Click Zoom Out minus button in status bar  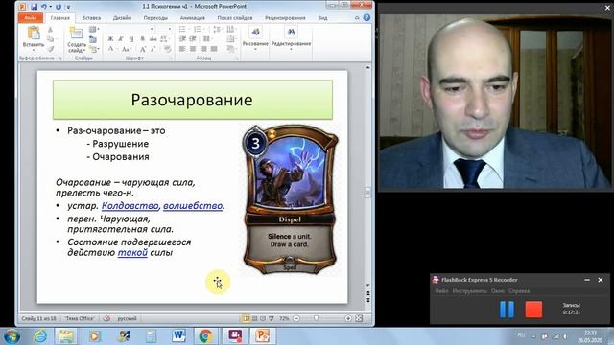click(x=296, y=318)
